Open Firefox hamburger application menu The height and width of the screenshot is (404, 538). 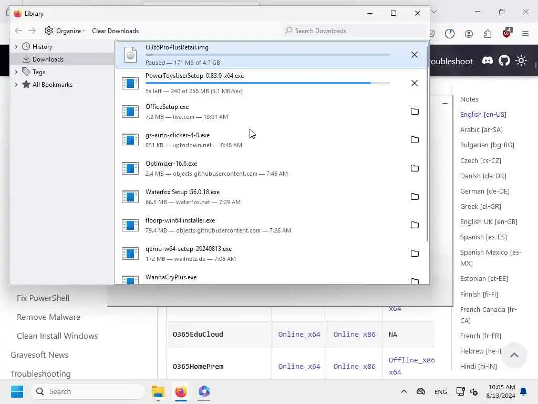[525, 34]
